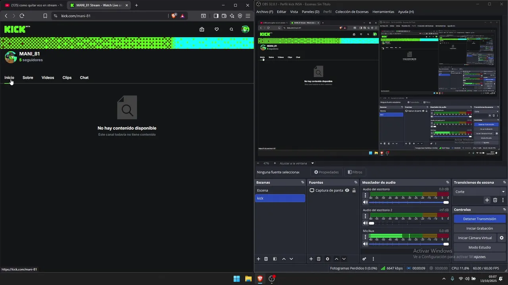Open the Propiedades button
Screen dimensions: 508x285
[x=326, y=172]
